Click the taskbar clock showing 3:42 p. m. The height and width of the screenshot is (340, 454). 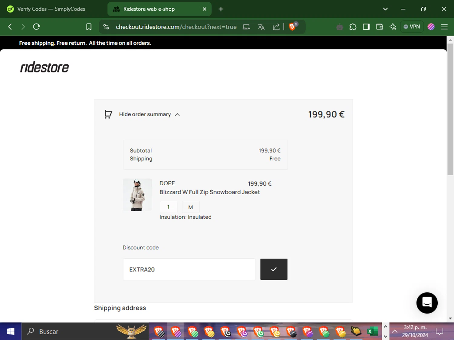click(415, 331)
